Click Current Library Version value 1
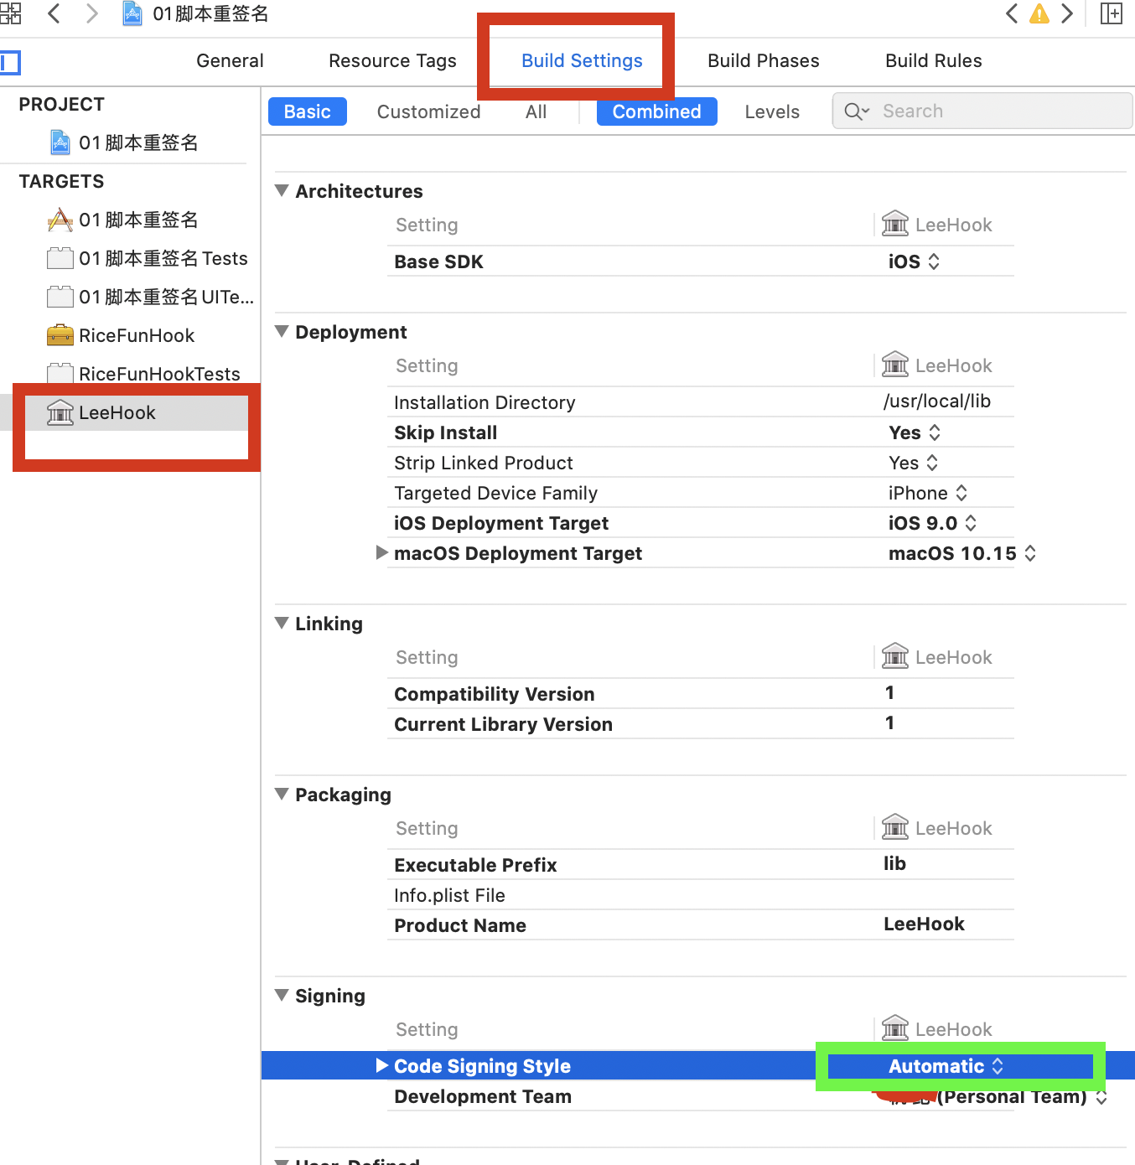The width and height of the screenshot is (1135, 1165). click(889, 722)
